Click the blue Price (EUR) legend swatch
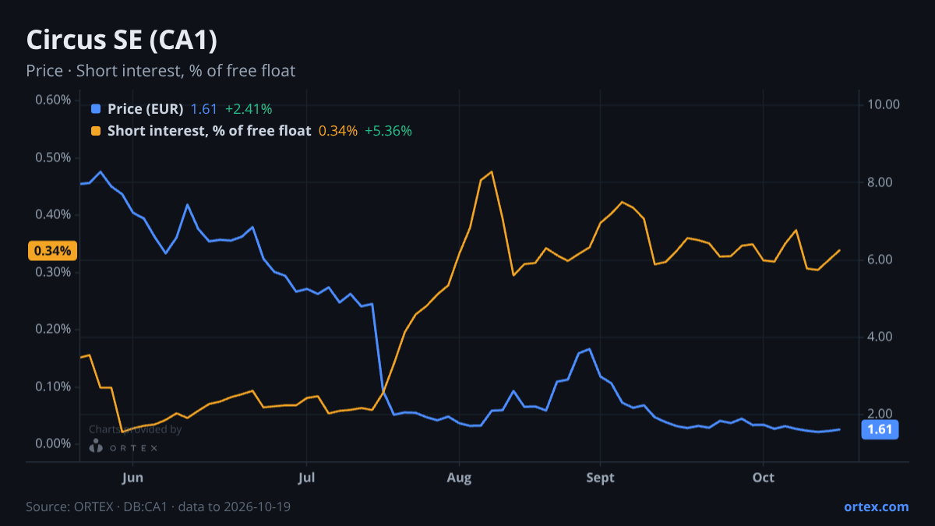The width and height of the screenshot is (935, 526). [x=96, y=109]
